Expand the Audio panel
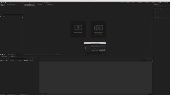170x95 pixels. 155,15
